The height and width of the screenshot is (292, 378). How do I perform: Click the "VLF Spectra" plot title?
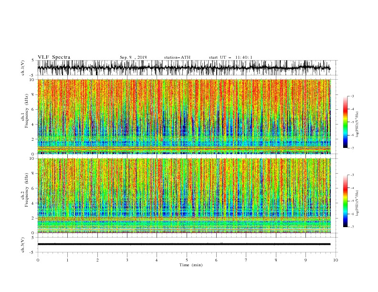point(54,57)
